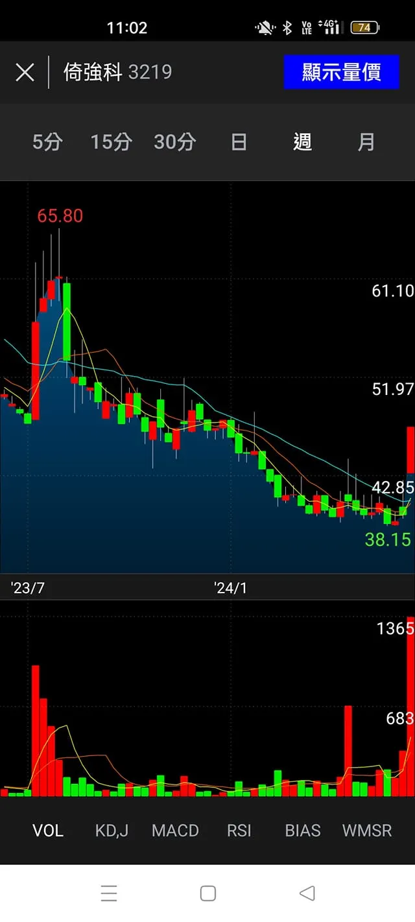
Task: Tap the stock code 3219
Action: (x=150, y=72)
